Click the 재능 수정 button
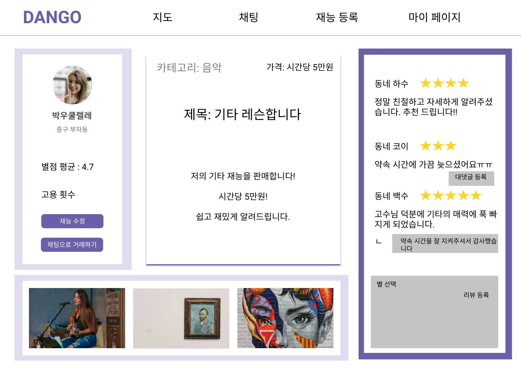Viewport: 521px width, 371px height. click(x=72, y=221)
